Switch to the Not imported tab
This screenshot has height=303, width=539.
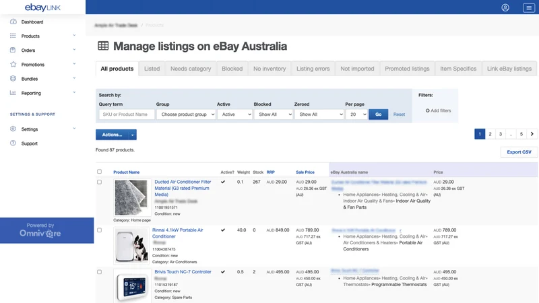tap(357, 69)
